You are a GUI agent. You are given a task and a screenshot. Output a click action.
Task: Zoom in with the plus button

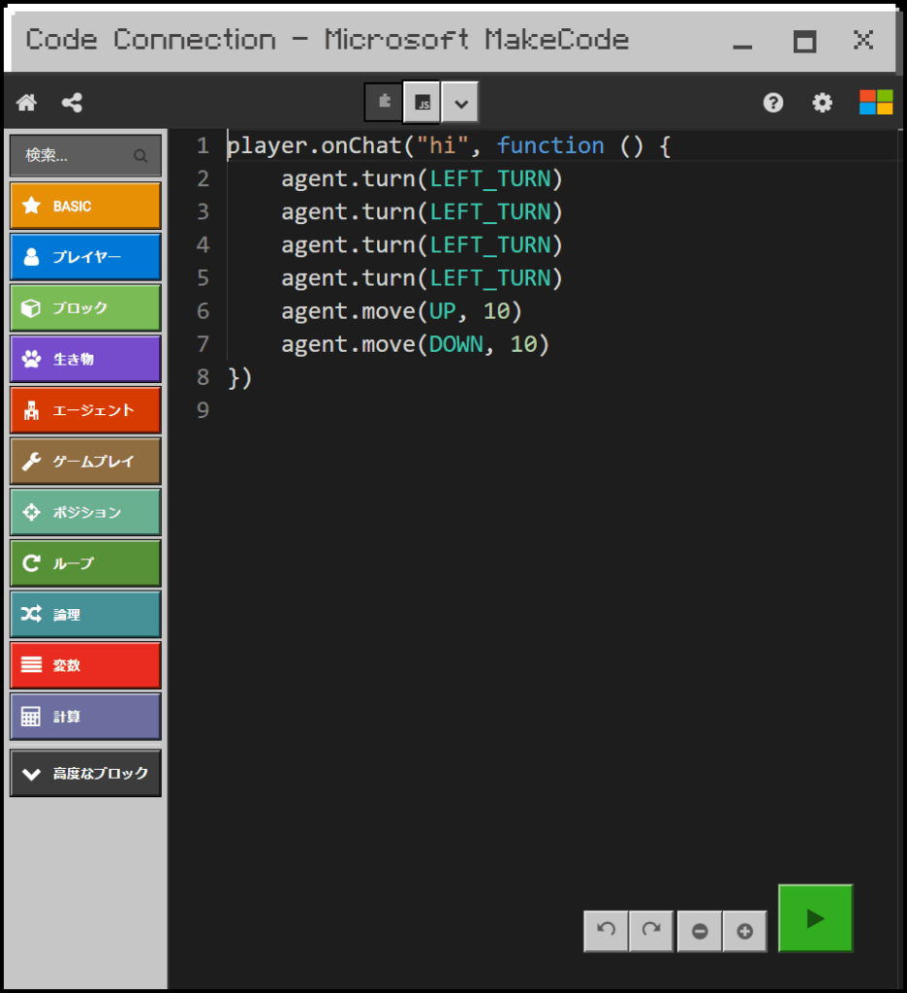tap(744, 931)
